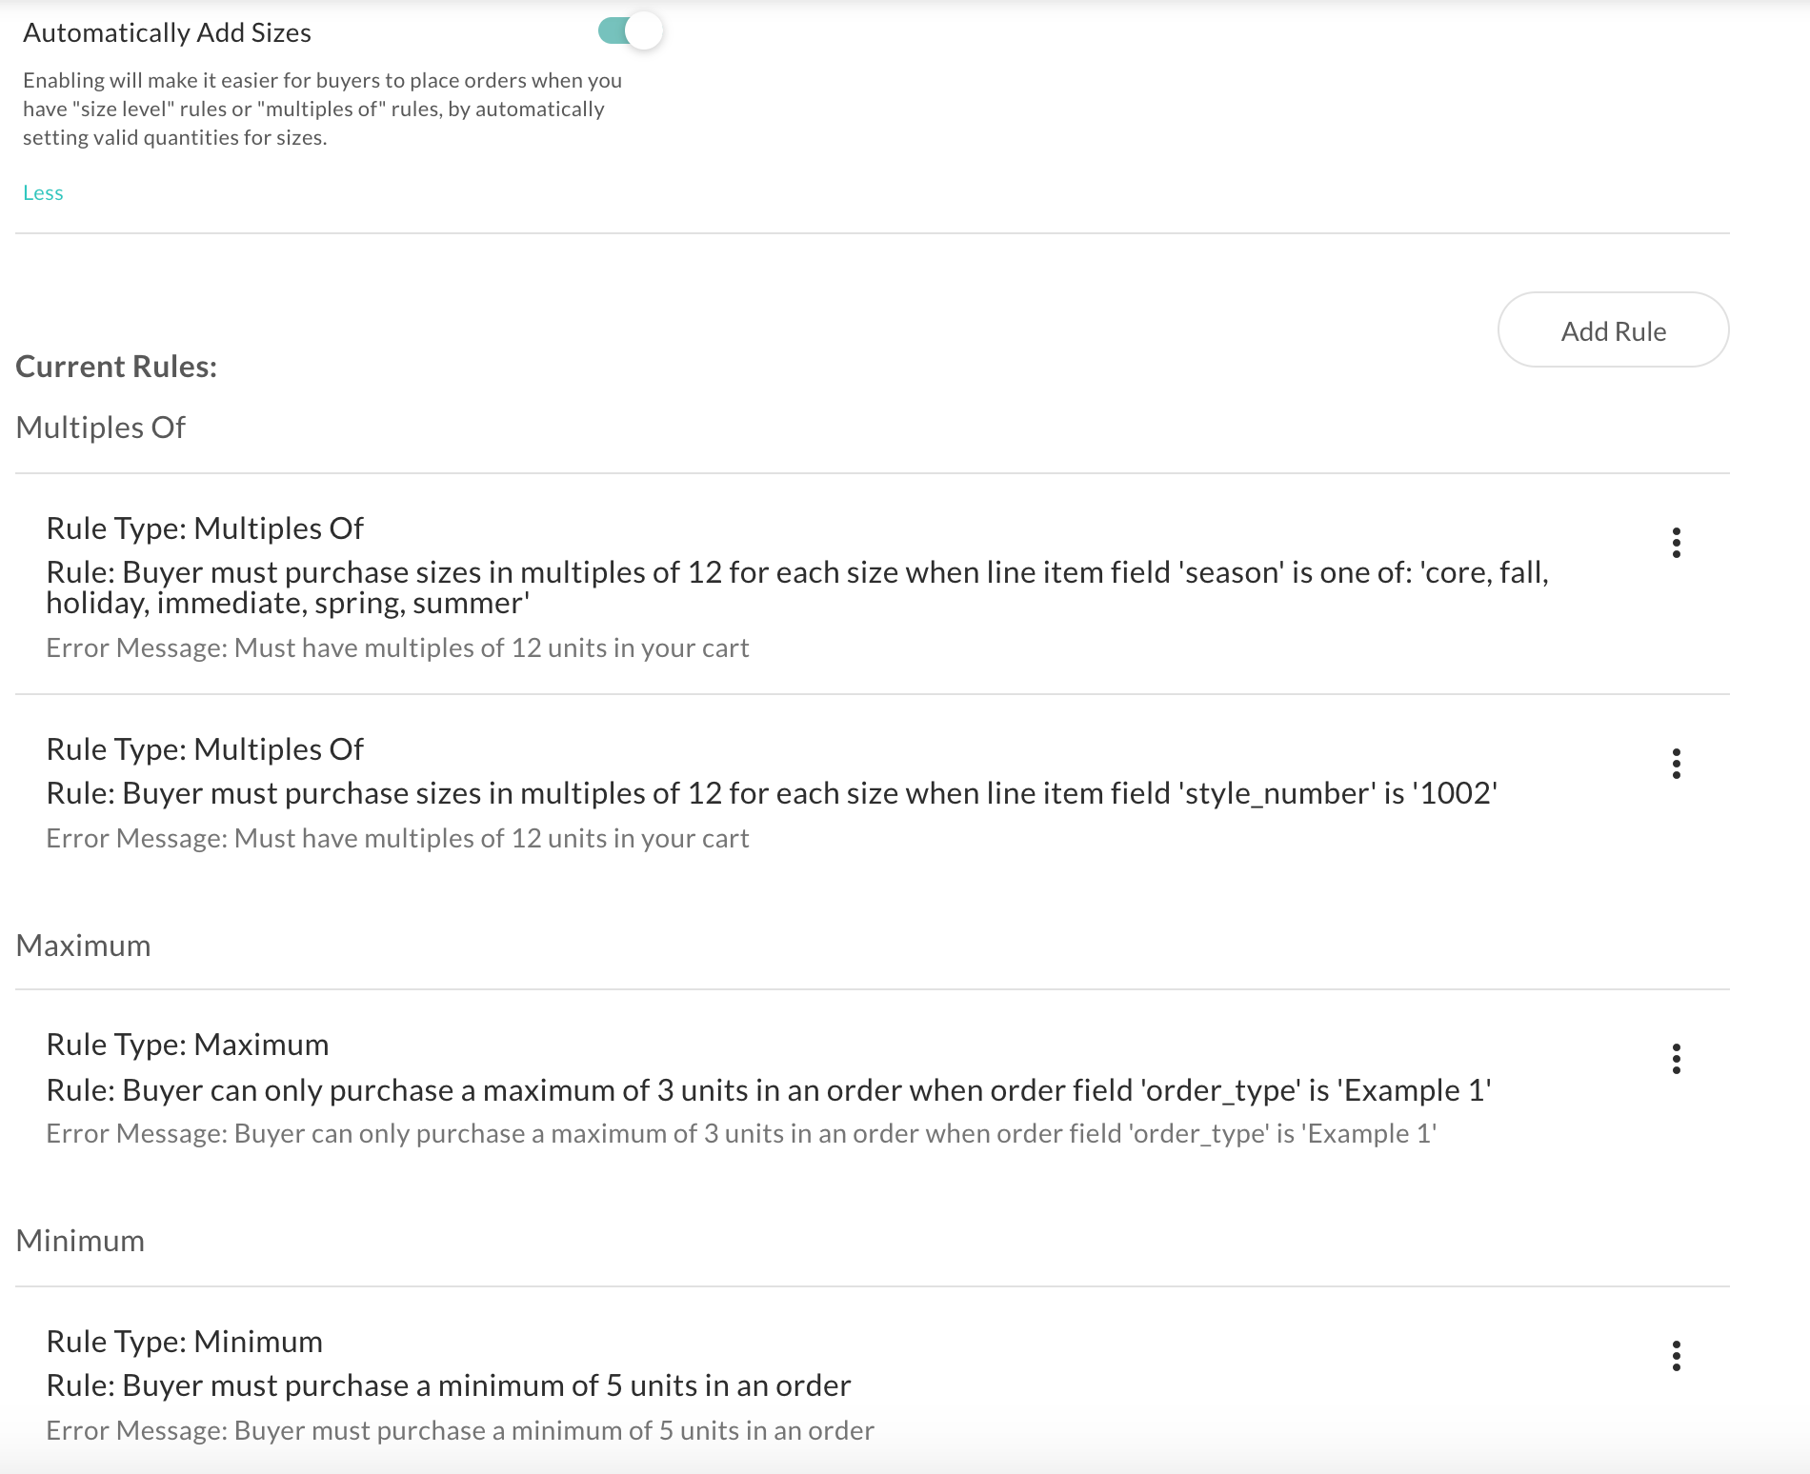1810x1474 pixels.
Task: Click the rule about minimum of 5 units
Action: coord(449,1385)
